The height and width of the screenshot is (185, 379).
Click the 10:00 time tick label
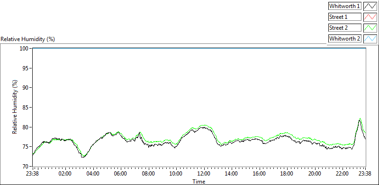pos(176,174)
